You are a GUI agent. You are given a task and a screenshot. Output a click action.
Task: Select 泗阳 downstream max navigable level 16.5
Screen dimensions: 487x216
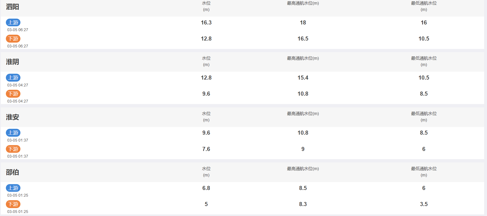pyautogui.click(x=303, y=39)
